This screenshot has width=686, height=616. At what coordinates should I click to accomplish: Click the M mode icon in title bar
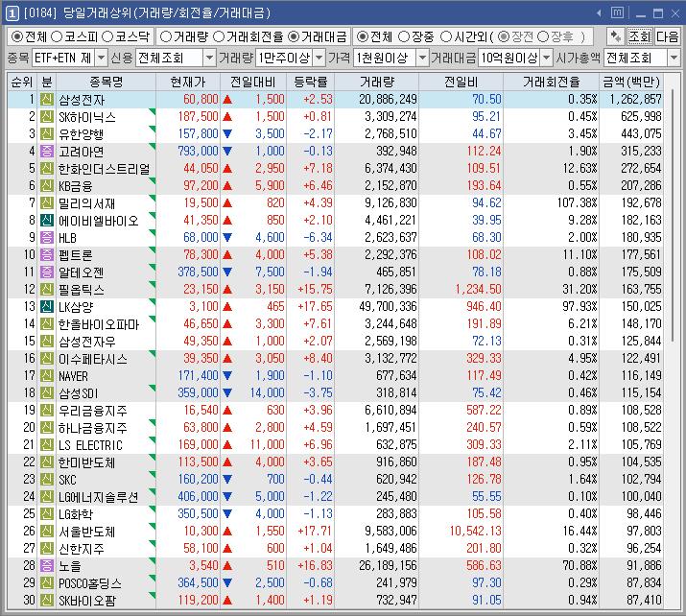(617, 12)
